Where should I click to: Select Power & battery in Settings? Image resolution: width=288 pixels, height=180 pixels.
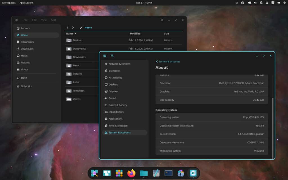[x=125, y=105]
